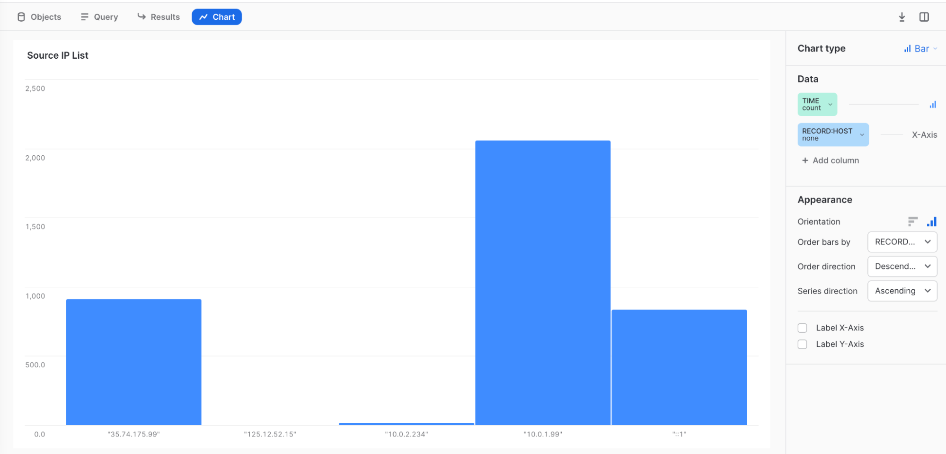
Task: Open the RECORD:HOST field dropdown
Action: [861, 134]
